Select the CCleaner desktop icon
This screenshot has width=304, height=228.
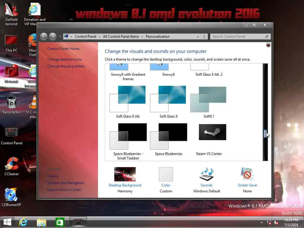12,167
